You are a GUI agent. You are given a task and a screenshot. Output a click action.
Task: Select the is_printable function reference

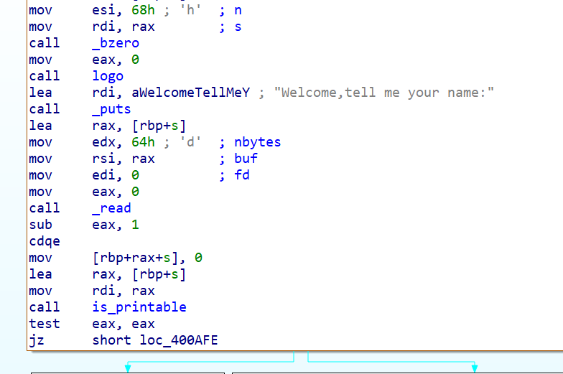[x=139, y=307]
